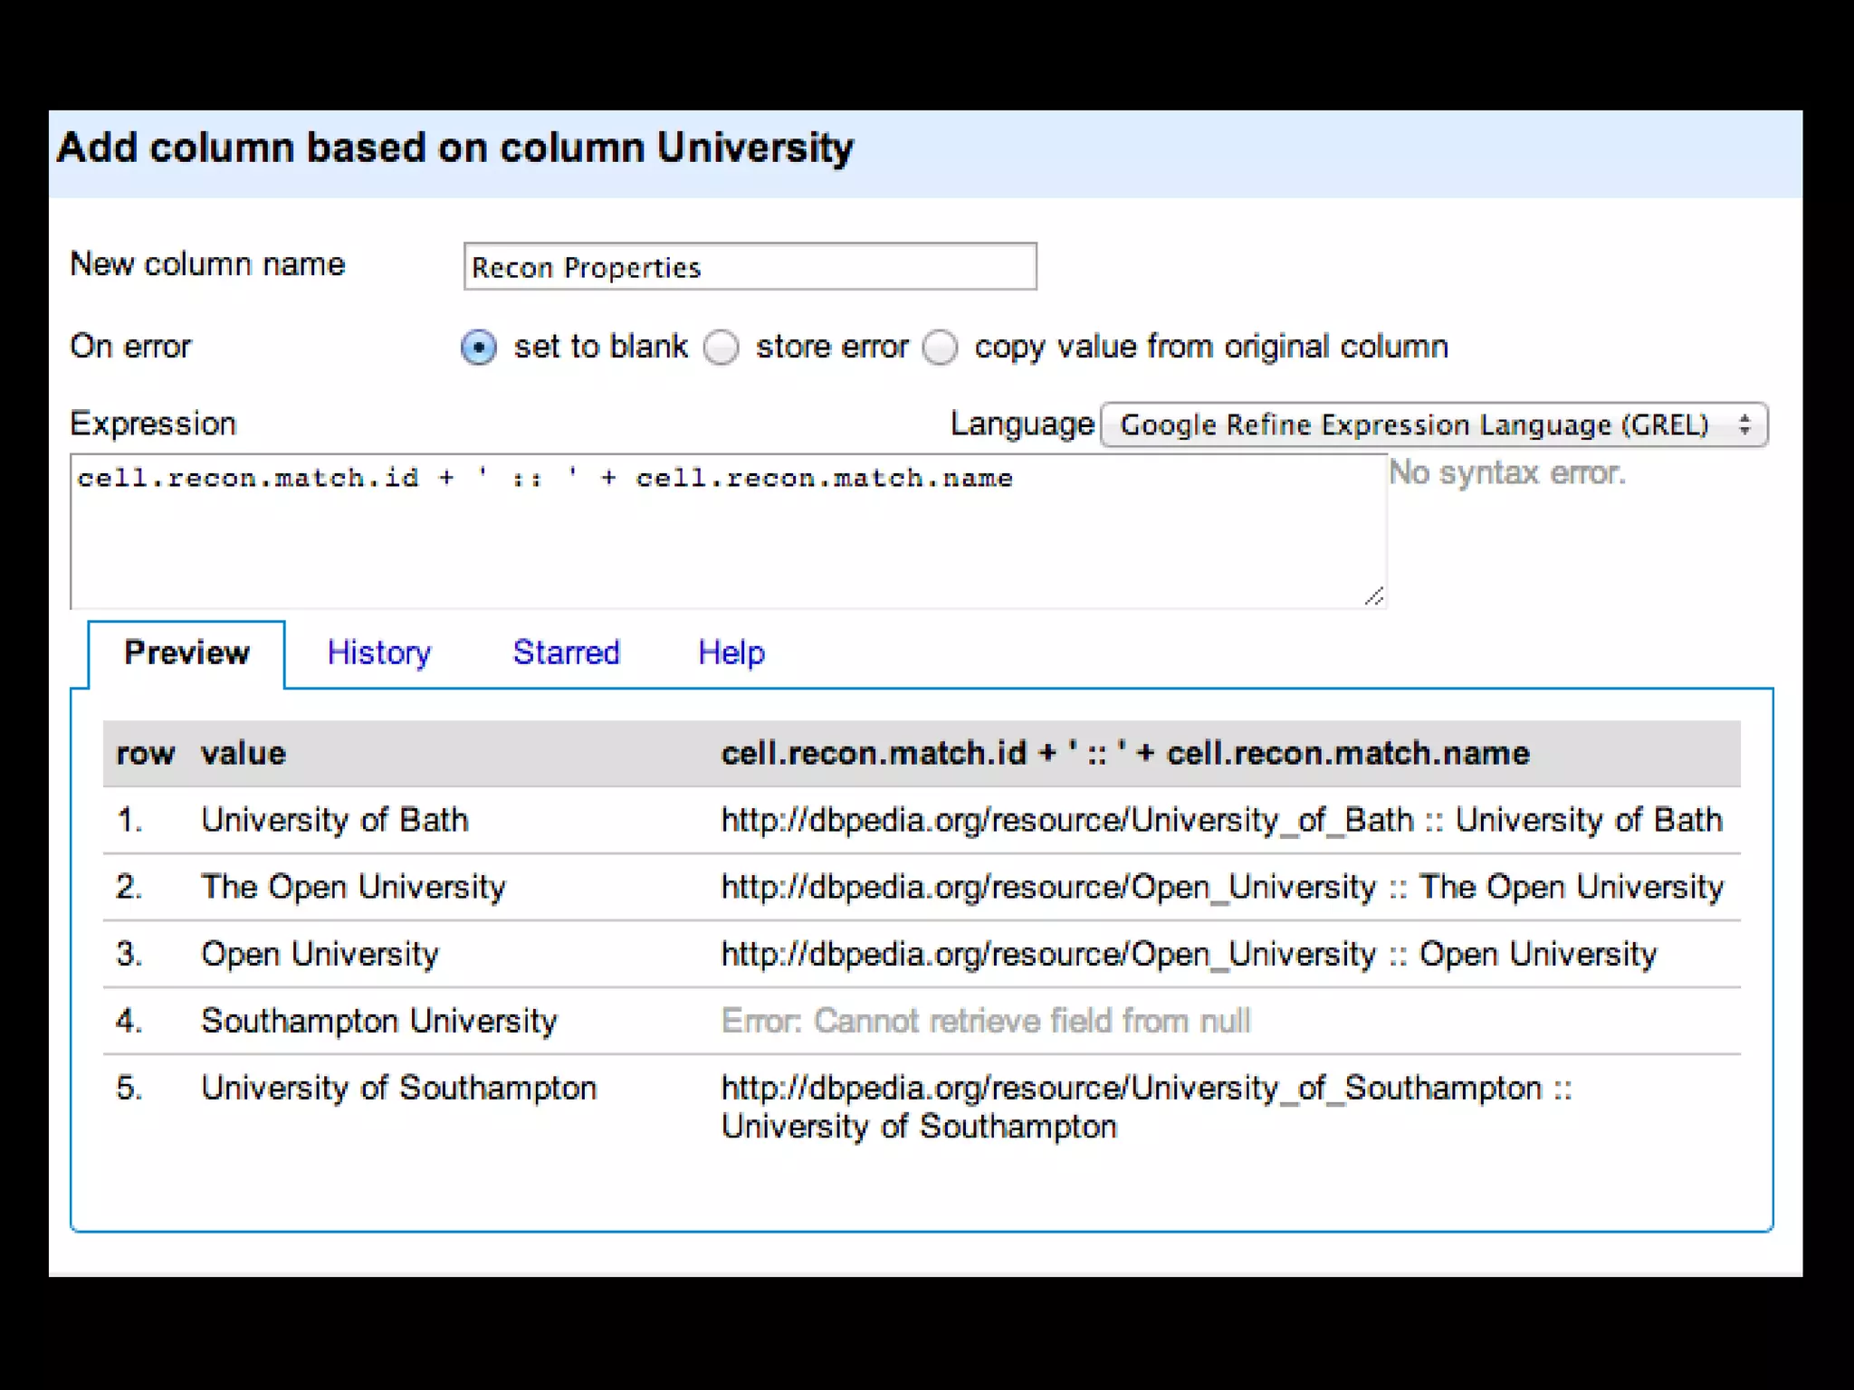This screenshot has height=1390, width=1854.
Task: Open the Help tab
Action: coord(731,652)
